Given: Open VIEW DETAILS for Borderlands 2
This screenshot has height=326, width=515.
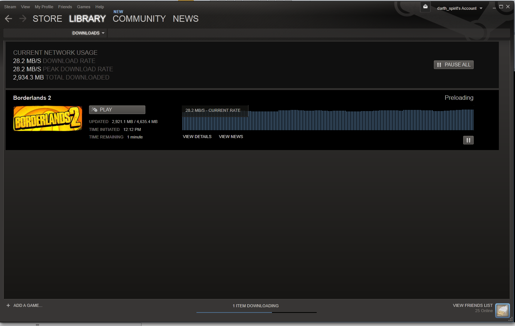Looking at the screenshot, I should click(197, 137).
